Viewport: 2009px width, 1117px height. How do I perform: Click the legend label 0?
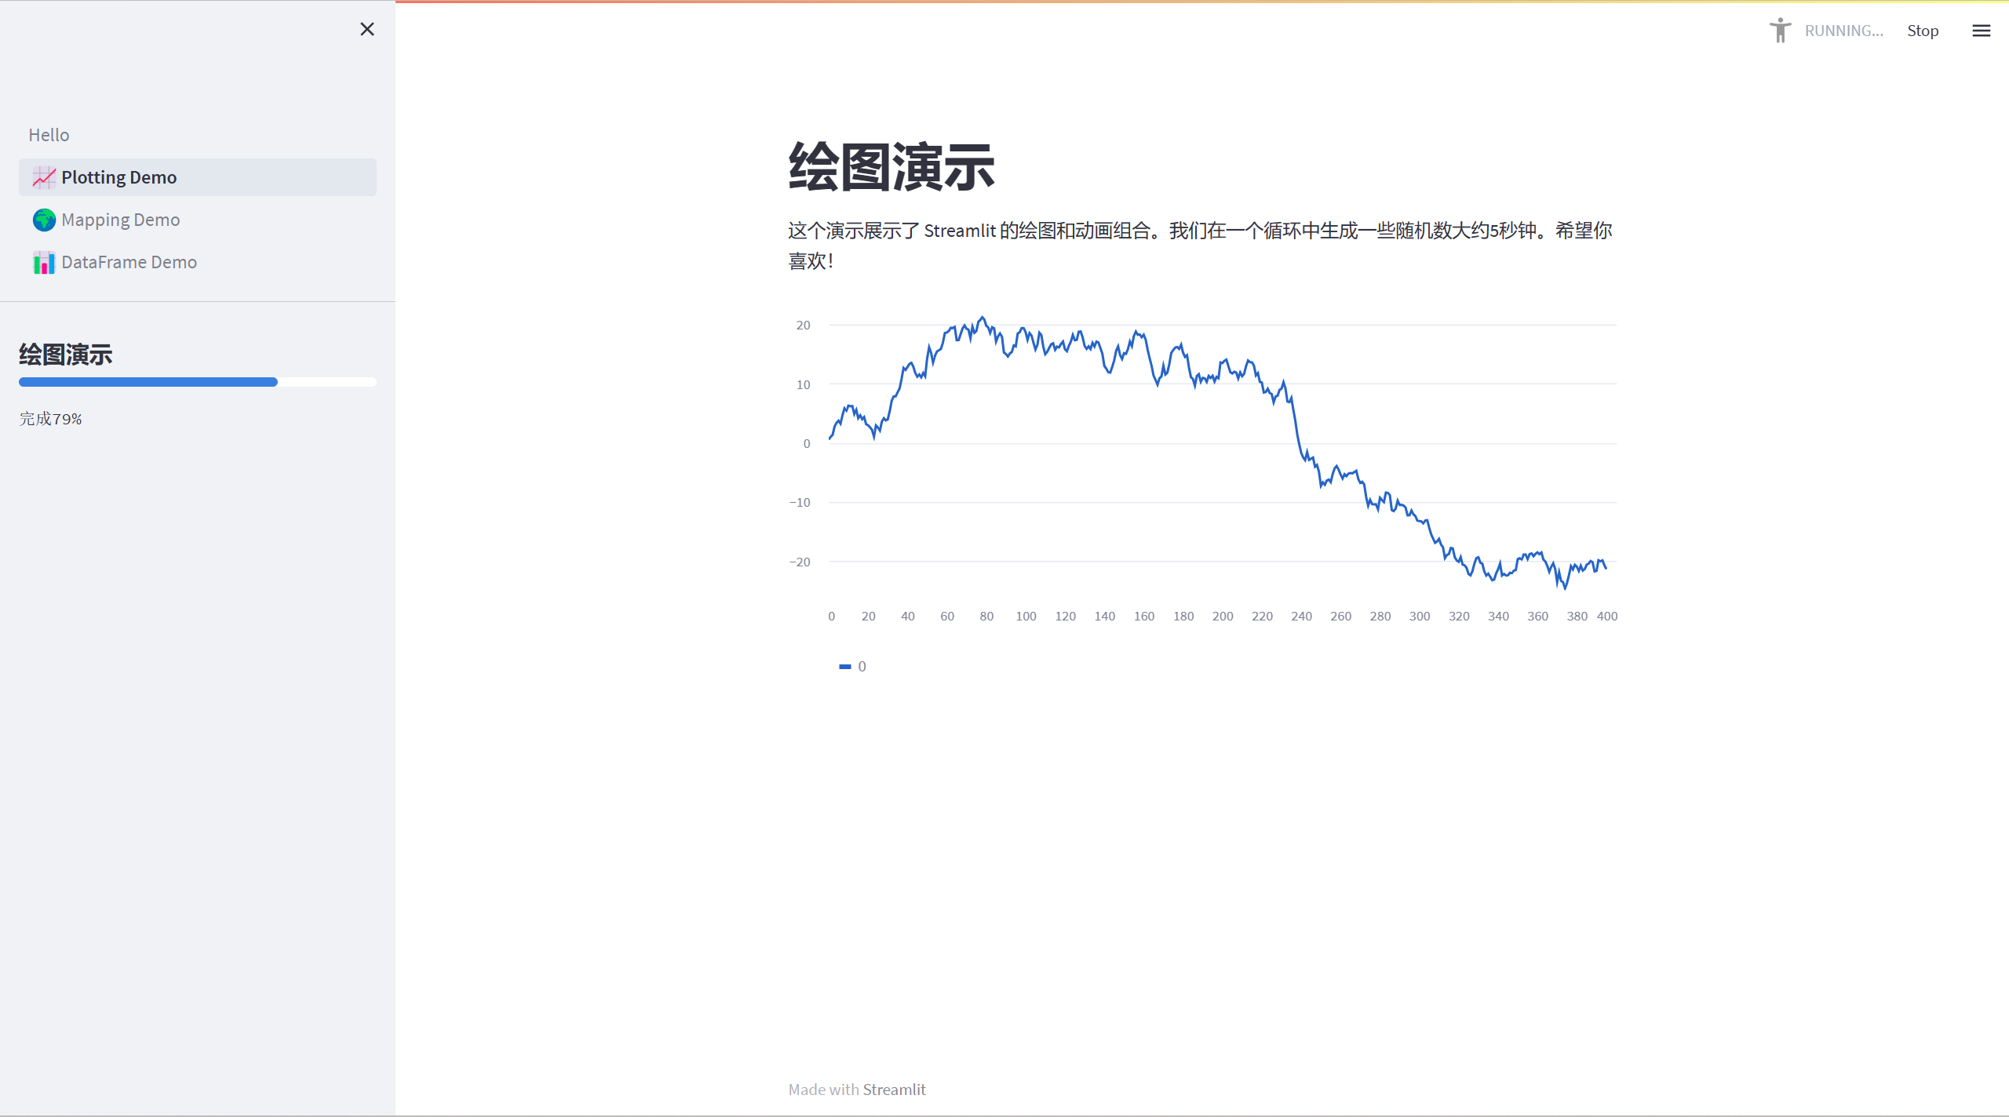[x=862, y=667]
